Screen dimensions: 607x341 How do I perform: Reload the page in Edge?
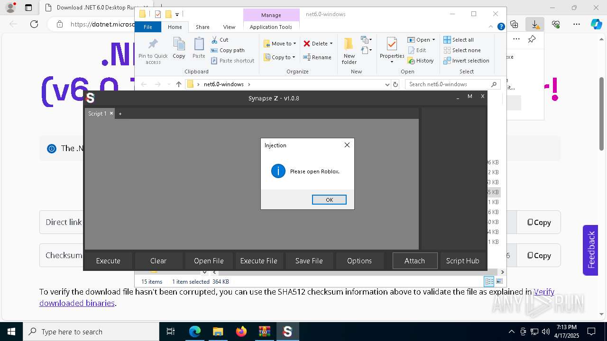tap(34, 24)
